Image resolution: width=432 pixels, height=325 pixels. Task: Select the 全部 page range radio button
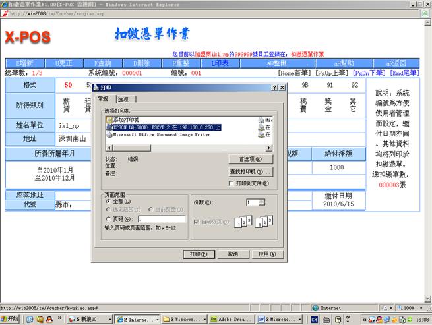point(109,201)
